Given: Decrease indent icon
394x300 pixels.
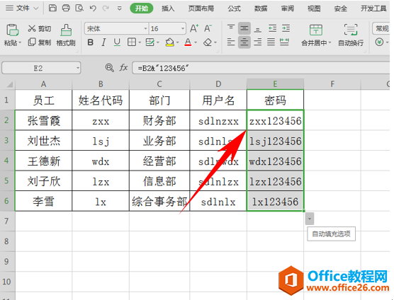Looking at the screenshot, I should (272, 28).
